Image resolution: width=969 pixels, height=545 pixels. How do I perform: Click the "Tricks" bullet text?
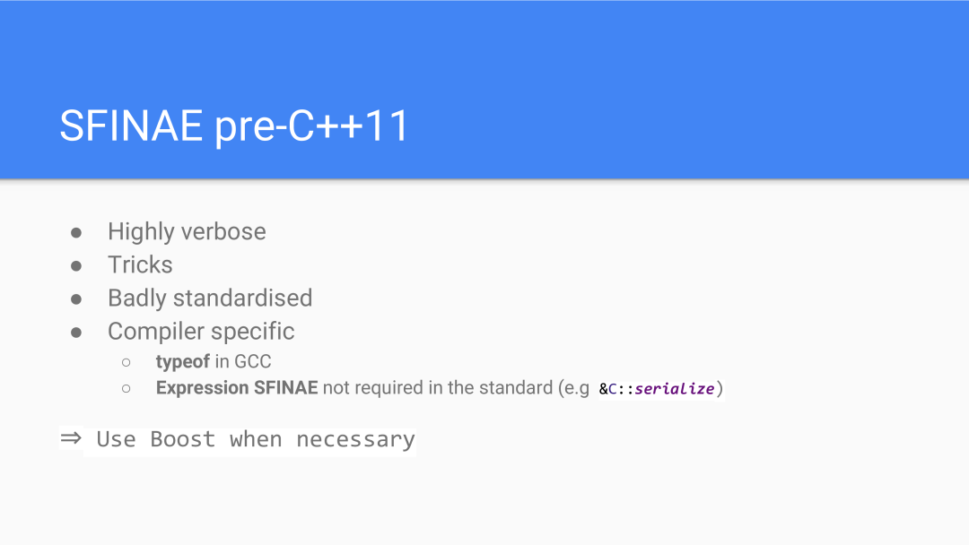pyautogui.click(x=140, y=264)
